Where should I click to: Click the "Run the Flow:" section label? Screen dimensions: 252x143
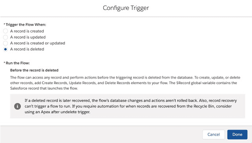click(18, 63)
